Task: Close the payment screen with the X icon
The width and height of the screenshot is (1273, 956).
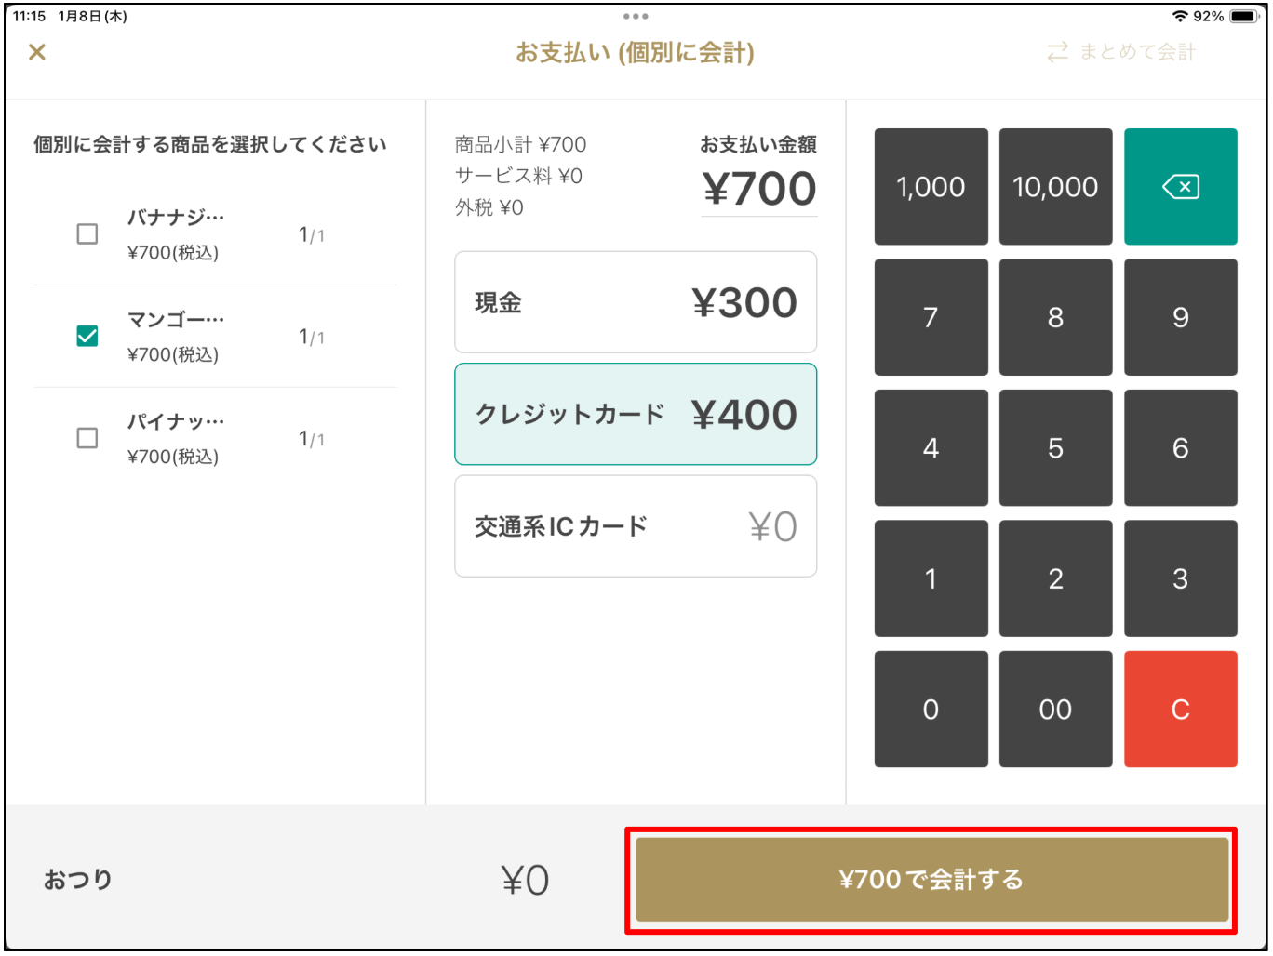Action: point(37,52)
